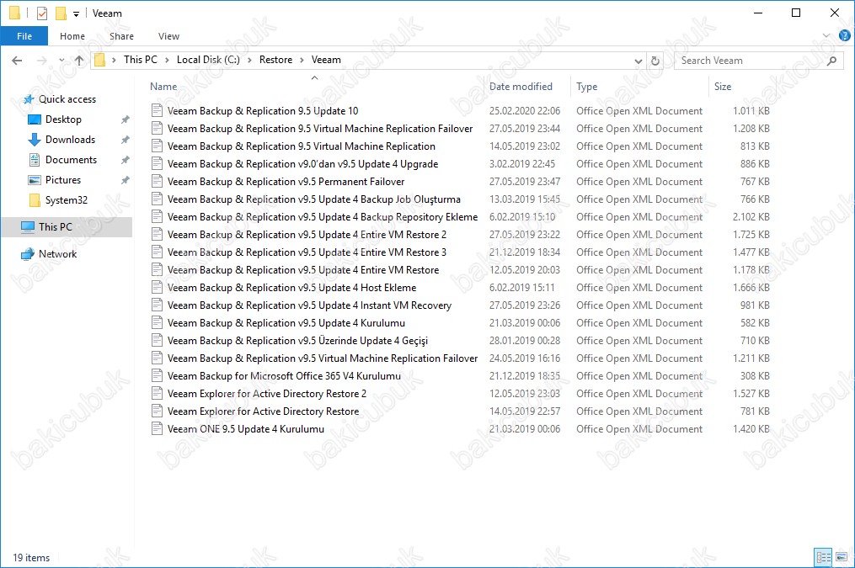
Task: Open the Home ribbon tab
Action: [x=72, y=36]
